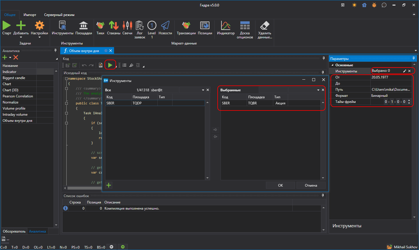The width and height of the screenshot is (419, 250).
Task: Toggle the sun theme icon in title bar
Action: pyautogui.click(x=354, y=5)
